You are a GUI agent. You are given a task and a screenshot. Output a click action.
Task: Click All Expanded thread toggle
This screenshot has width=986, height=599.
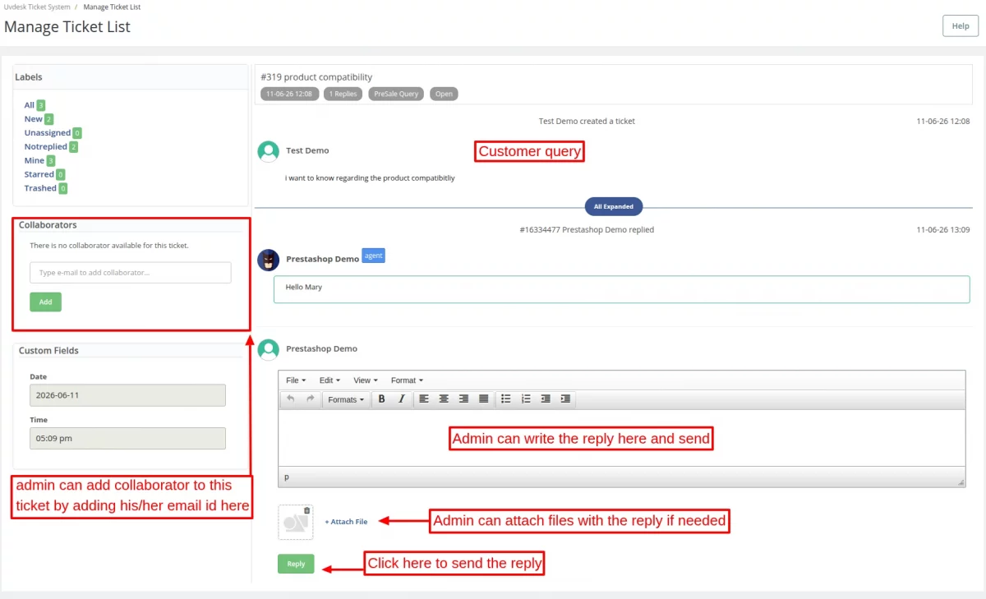(x=614, y=206)
